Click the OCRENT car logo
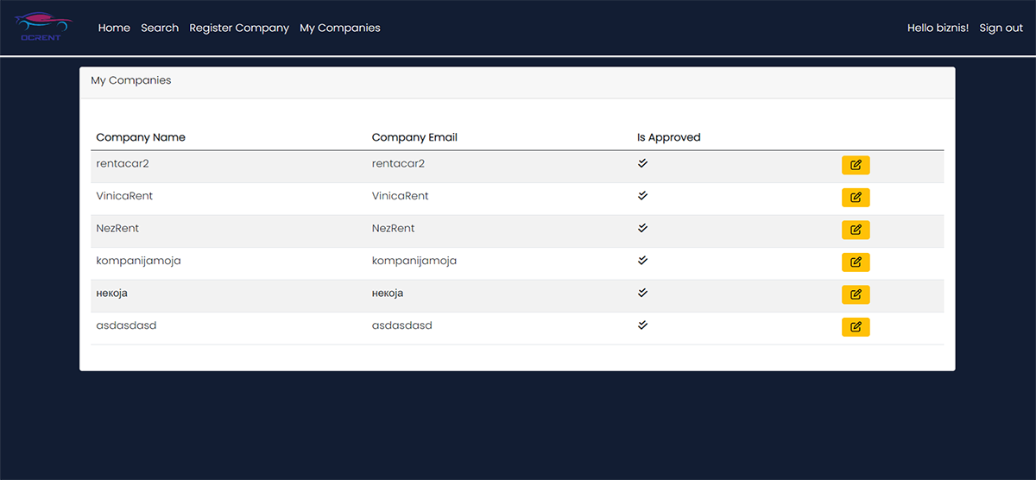Viewport: 1036px width, 480px height. pos(46,27)
